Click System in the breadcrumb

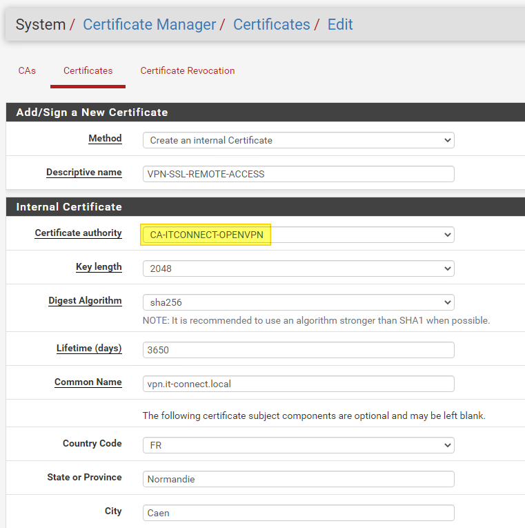tap(41, 25)
